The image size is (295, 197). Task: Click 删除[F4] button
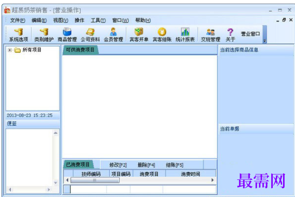pos(146,165)
